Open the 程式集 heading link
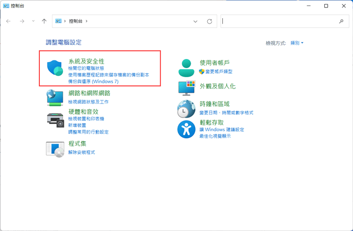The height and width of the screenshot is (231, 353). pos(78,143)
